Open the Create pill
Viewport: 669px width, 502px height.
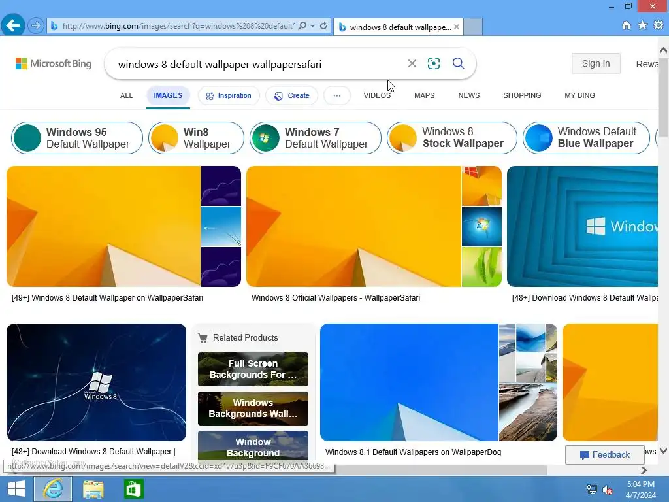click(x=292, y=95)
